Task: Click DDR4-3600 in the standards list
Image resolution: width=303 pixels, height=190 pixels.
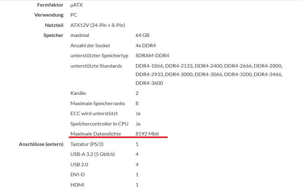Action: [x=149, y=83]
